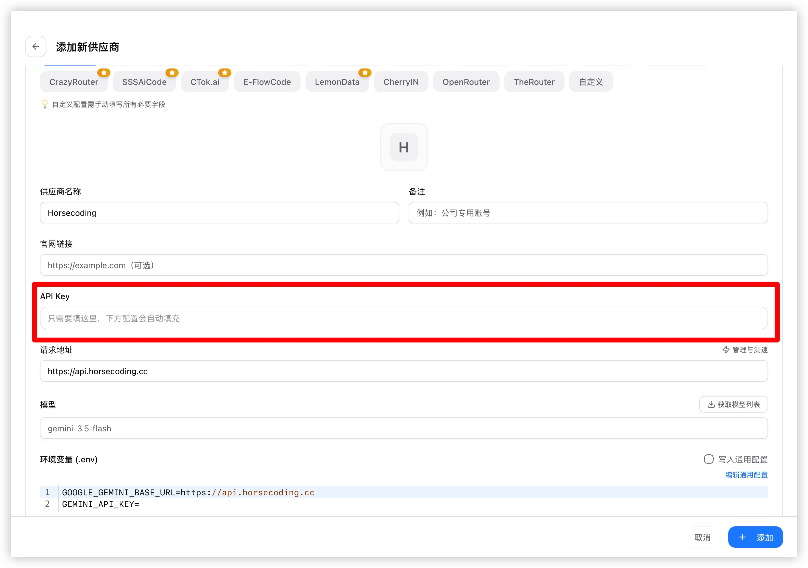Select the 自定义 custom preset

pos(591,82)
